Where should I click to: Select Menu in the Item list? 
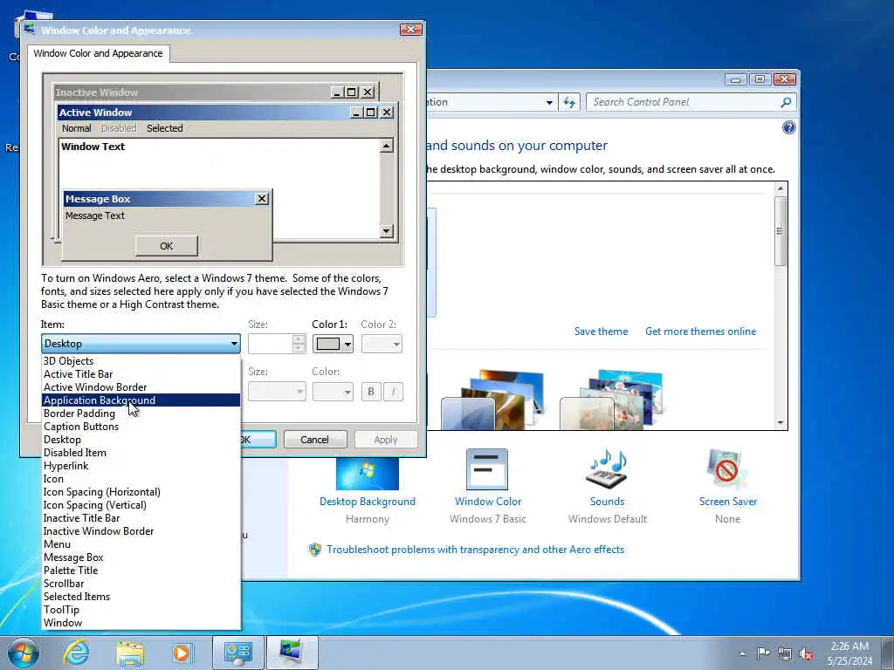coord(141,544)
